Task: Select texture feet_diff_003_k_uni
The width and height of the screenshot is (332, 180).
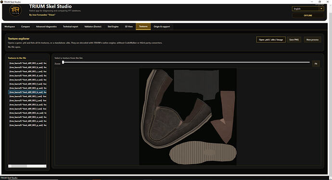Action: [x=27, y=104]
